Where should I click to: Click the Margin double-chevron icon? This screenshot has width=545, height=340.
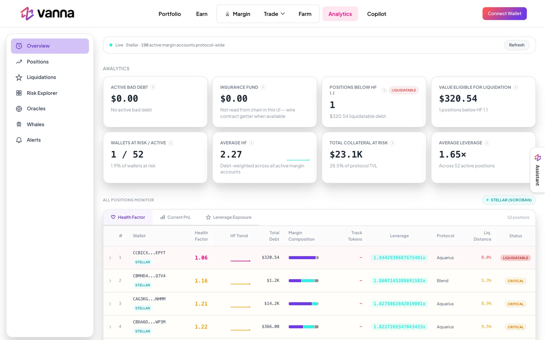(x=228, y=14)
